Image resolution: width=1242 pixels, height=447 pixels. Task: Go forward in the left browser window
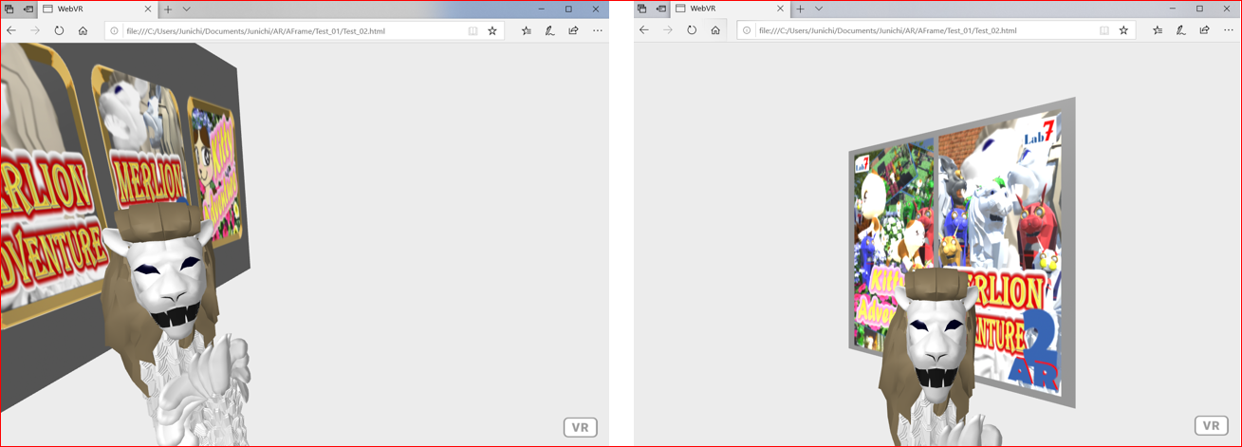pyautogui.click(x=35, y=30)
